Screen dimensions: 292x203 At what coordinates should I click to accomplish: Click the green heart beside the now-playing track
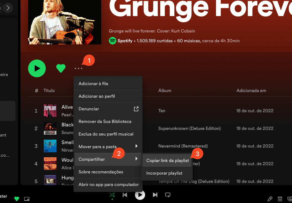[17, 199]
